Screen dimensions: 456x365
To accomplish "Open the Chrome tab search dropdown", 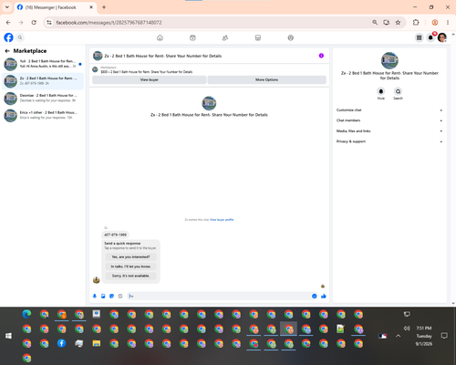I will pos(7,7).
